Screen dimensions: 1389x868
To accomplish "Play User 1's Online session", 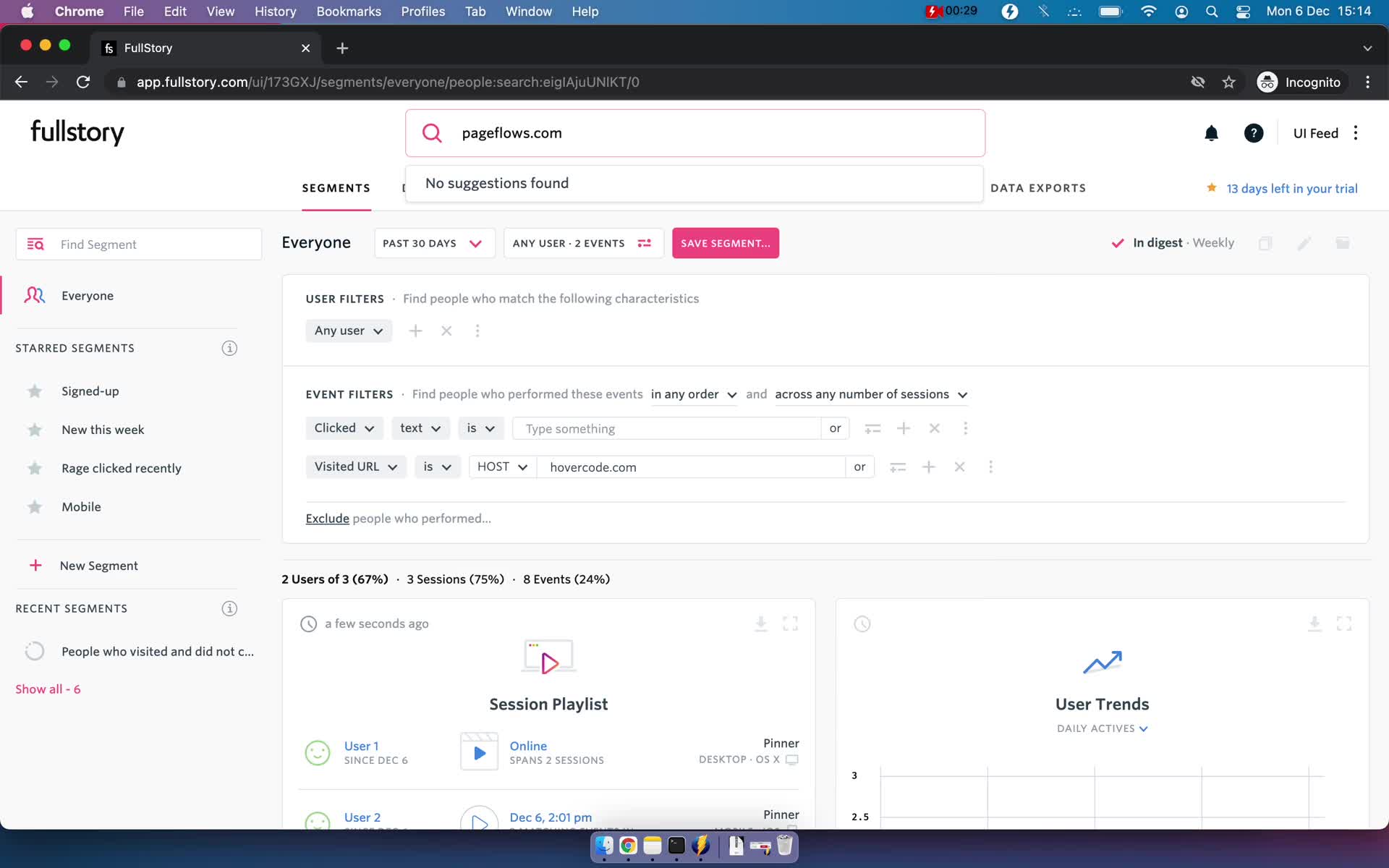I will click(x=479, y=752).
